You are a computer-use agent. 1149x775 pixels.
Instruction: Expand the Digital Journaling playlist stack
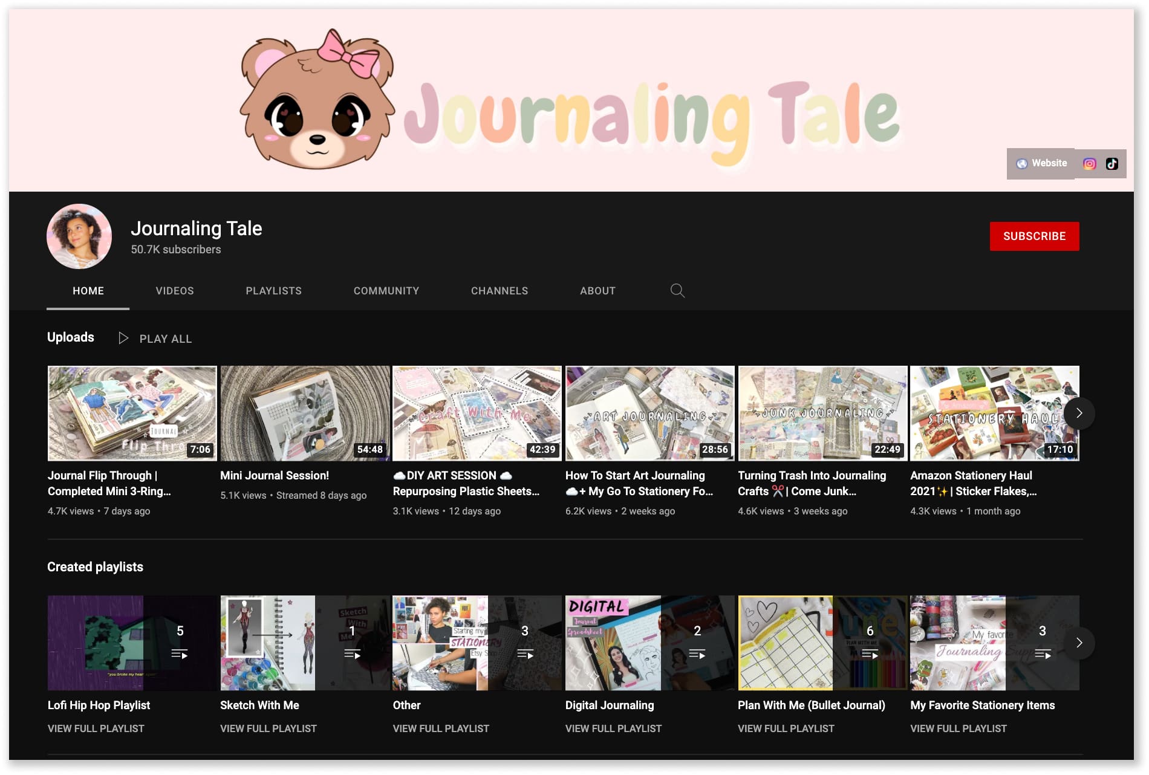697,653
